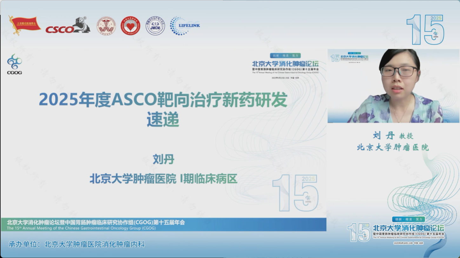Click 北京大学消化肿瘤论坛 title in bottom-right corner

coord(408,228)
